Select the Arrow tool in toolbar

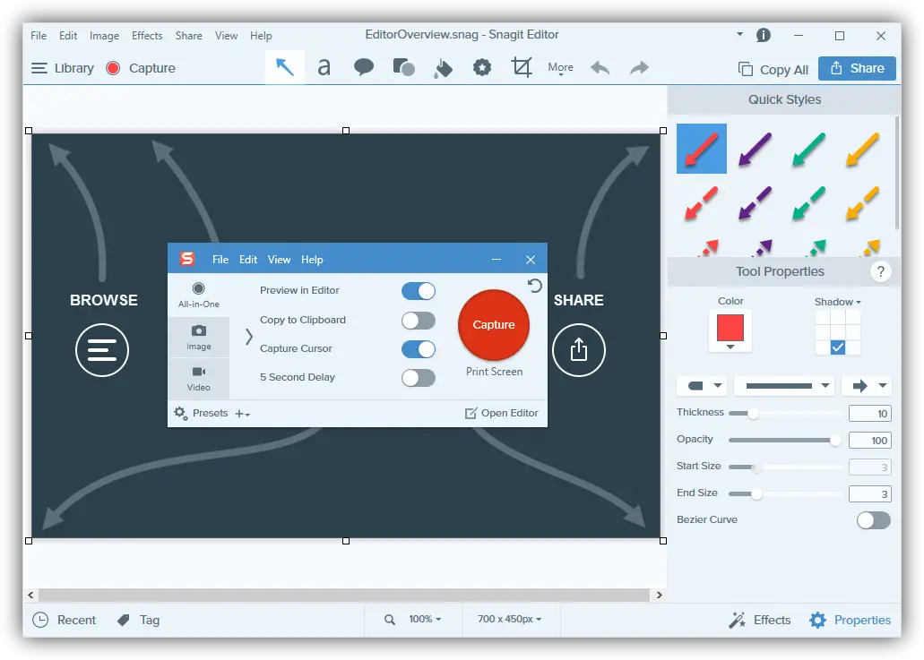tap(285, 68)
